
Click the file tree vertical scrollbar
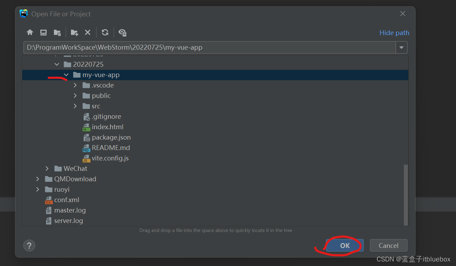coord(406,195)
